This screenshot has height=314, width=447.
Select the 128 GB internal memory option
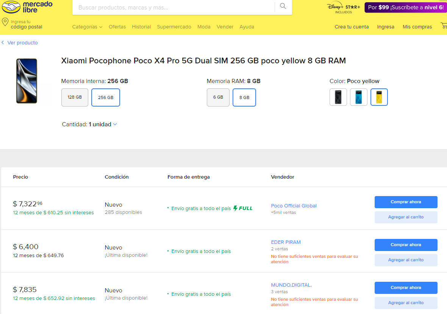pos(75,97)
